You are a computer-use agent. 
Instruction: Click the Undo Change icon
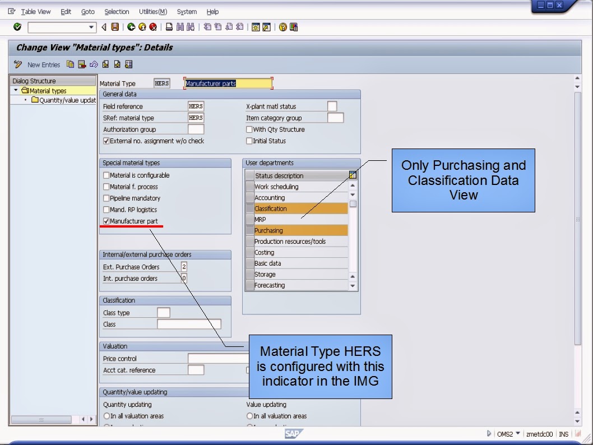[94, 64]
